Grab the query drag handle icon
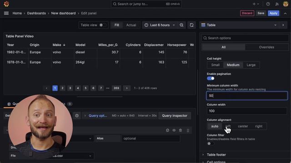Viewport: 291px width, 163px height. [188, 130]
